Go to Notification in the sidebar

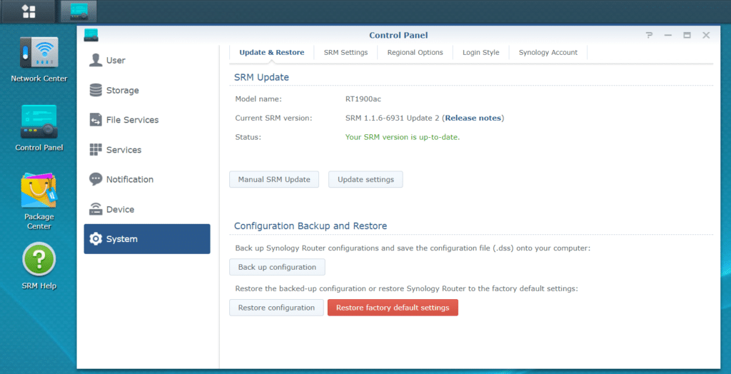[x=147, y=180]
